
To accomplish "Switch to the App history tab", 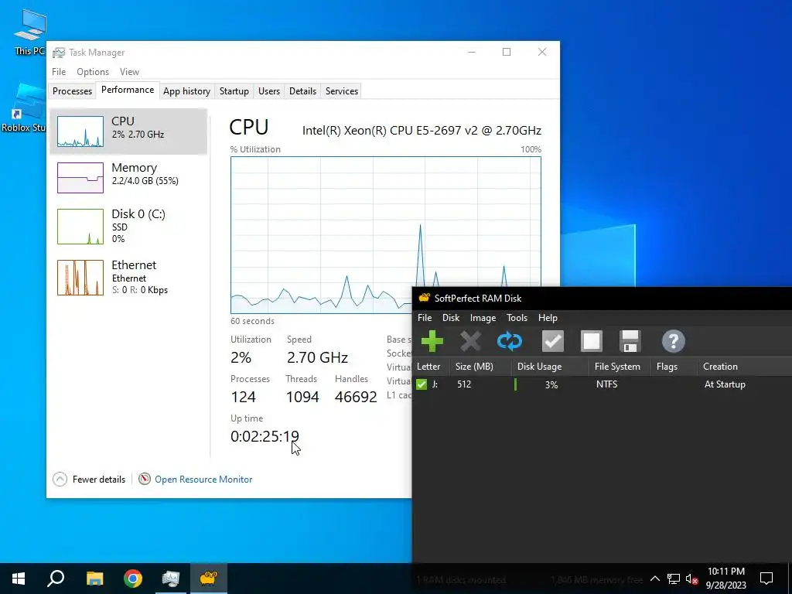I will [x=186, y=91].
